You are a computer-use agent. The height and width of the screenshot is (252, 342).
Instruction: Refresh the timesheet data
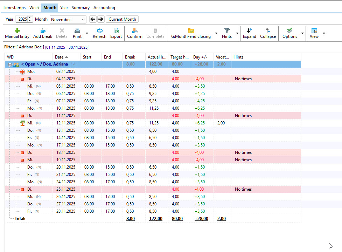click(x=99, y=31)
